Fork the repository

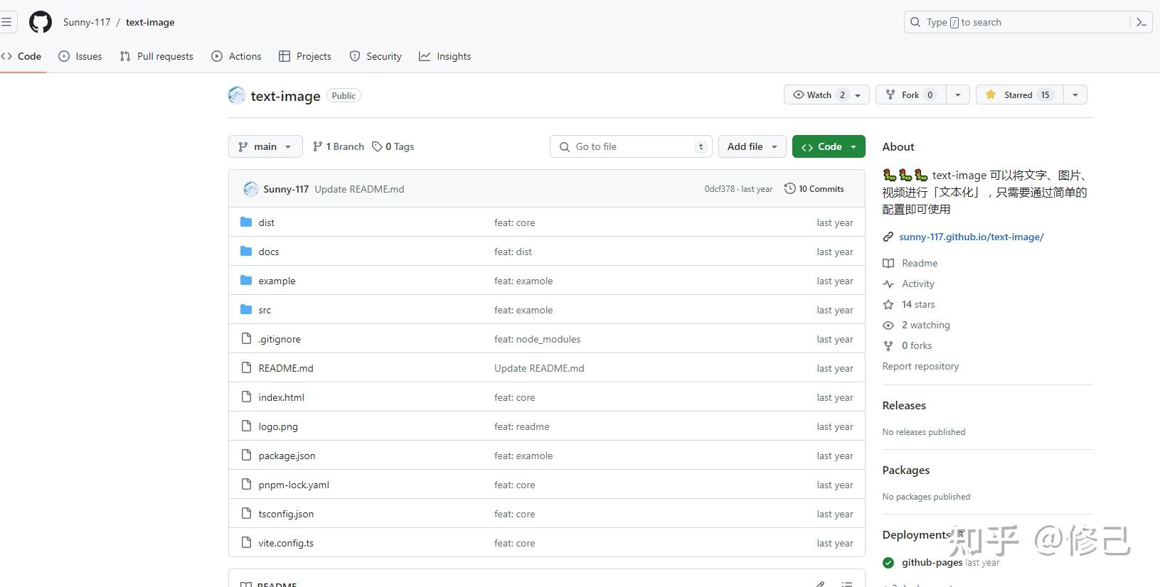pyautogui.click(x=911, y=95)
